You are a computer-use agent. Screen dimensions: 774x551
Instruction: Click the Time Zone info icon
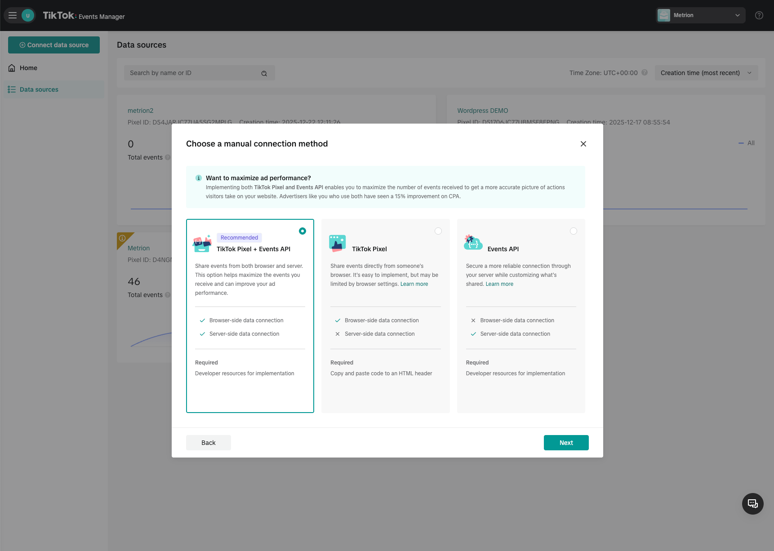(645, 72)
